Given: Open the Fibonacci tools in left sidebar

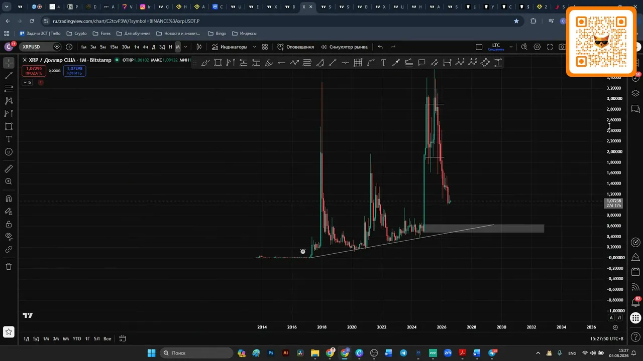Looking at the screenshot, I should [x=9, y=88].
